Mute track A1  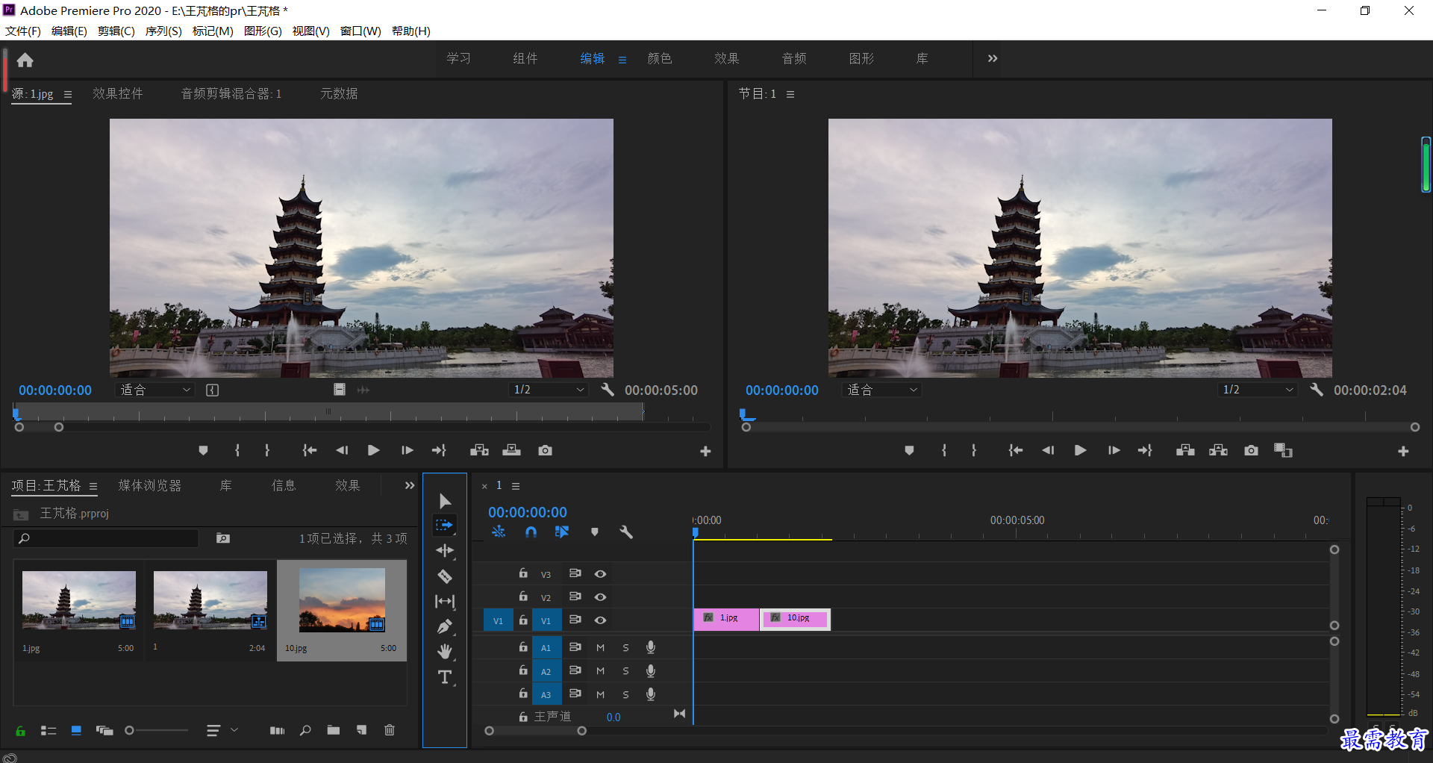(x=600, y=648)
